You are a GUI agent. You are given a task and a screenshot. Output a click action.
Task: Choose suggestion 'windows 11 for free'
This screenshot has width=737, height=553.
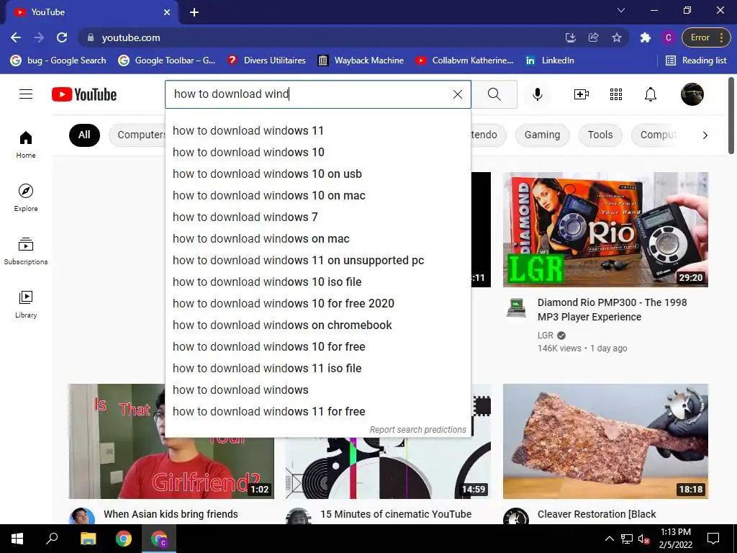click(x=317, y=411)
